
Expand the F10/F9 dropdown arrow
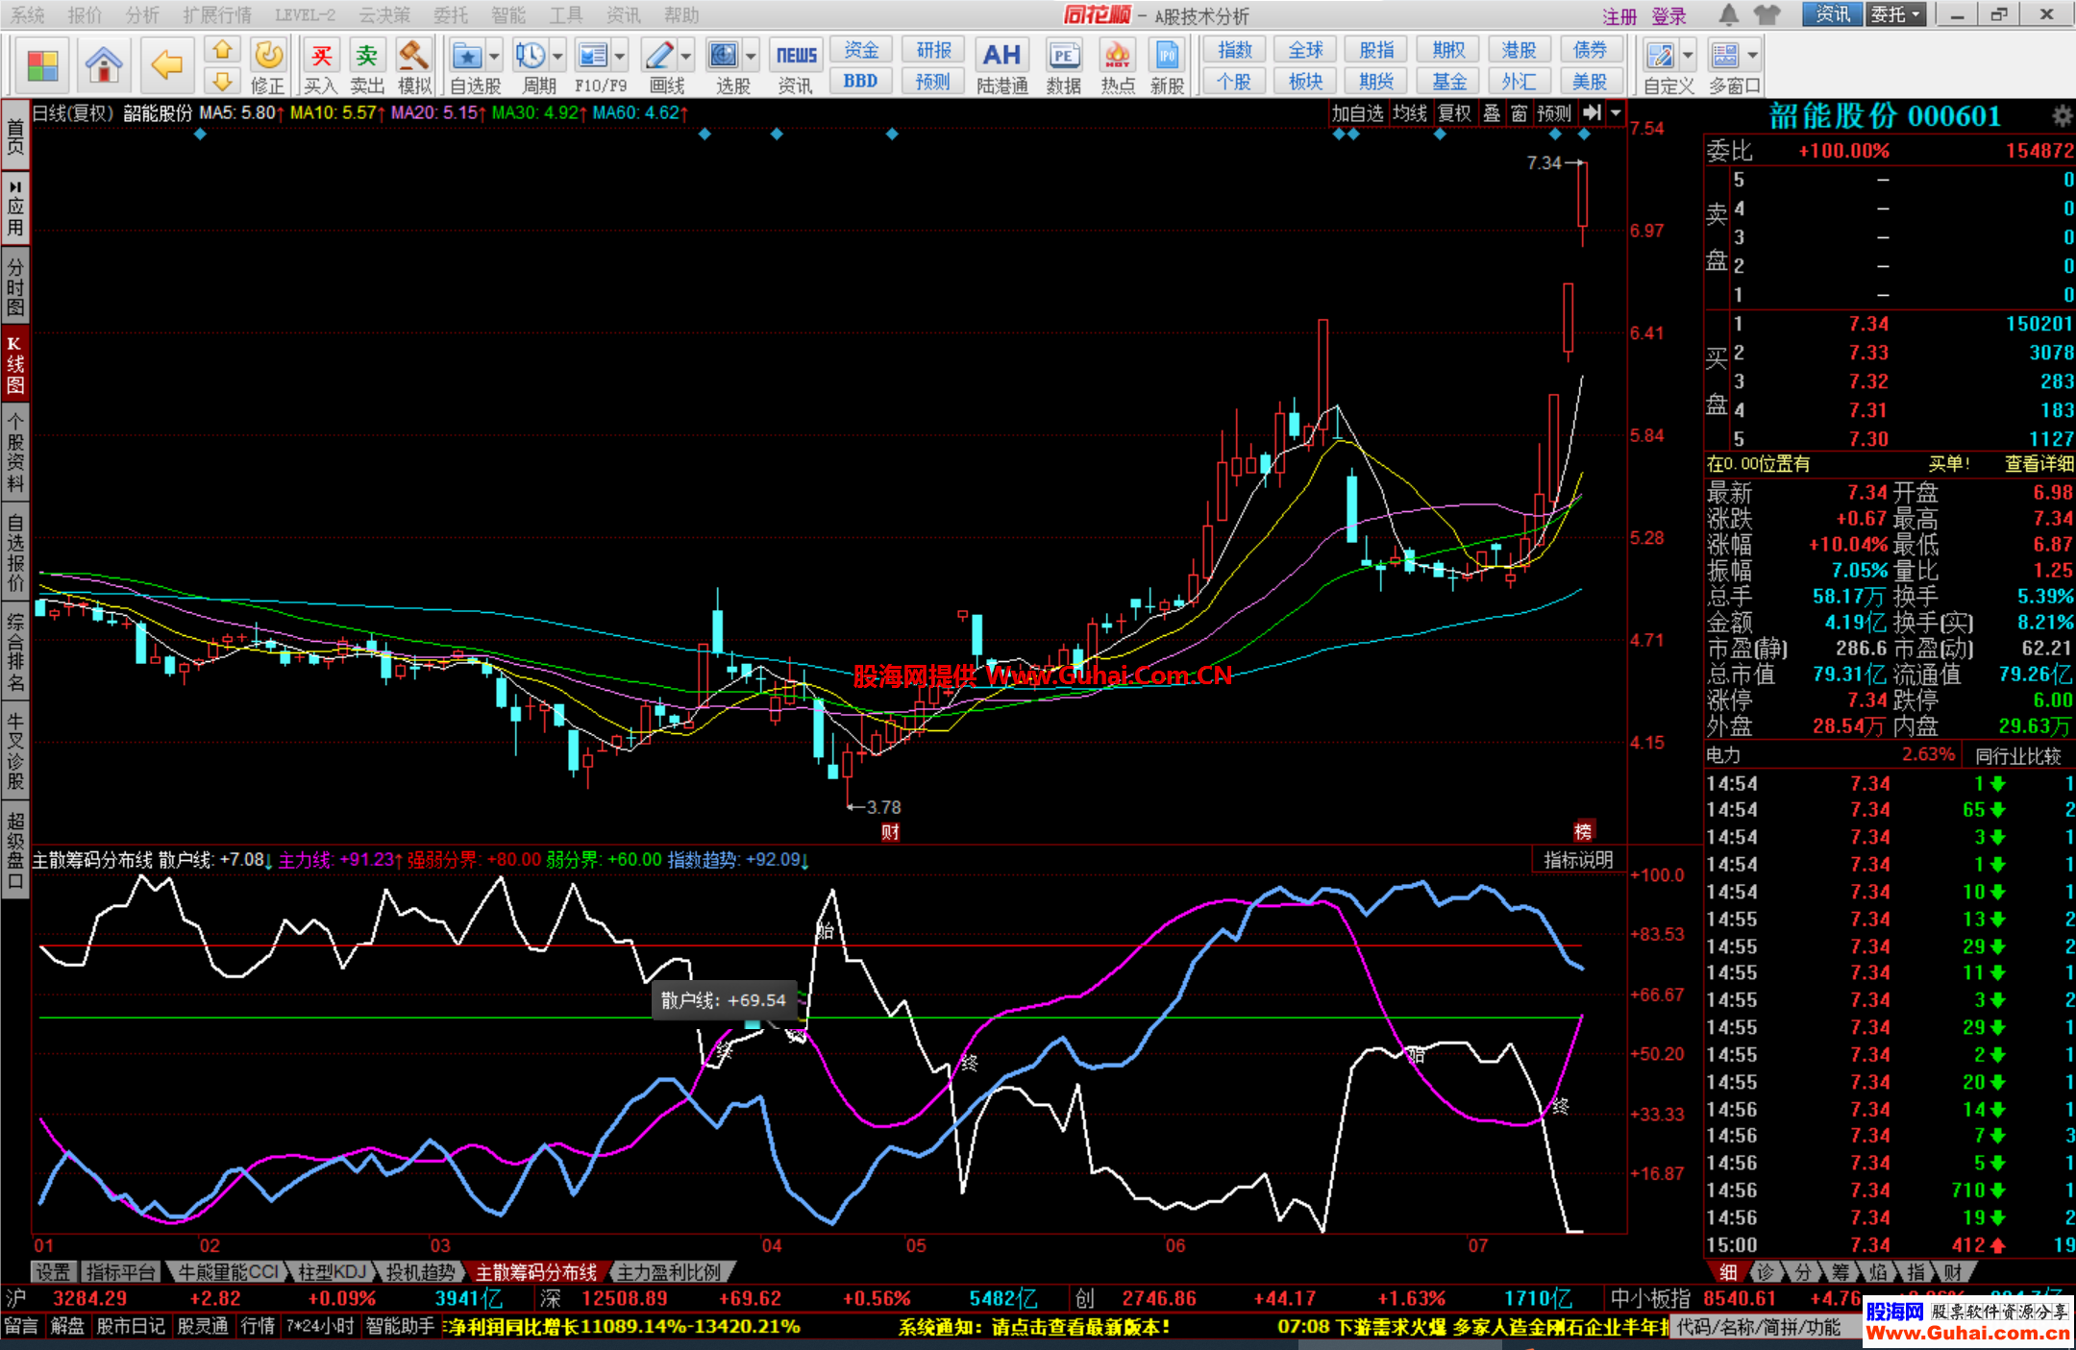tap(620, 57)
